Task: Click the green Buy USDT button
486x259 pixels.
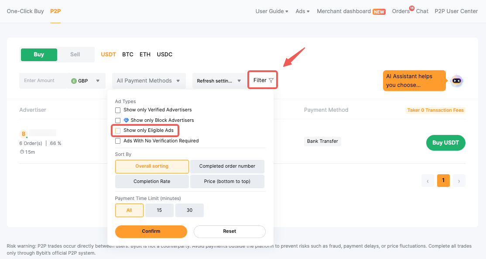Action: pyautogui.click(x=445, y=143)
